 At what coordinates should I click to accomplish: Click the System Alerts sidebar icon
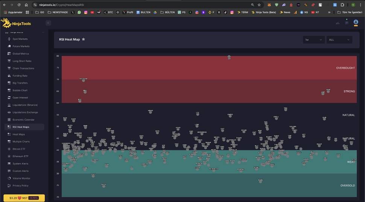click(9, 164)
